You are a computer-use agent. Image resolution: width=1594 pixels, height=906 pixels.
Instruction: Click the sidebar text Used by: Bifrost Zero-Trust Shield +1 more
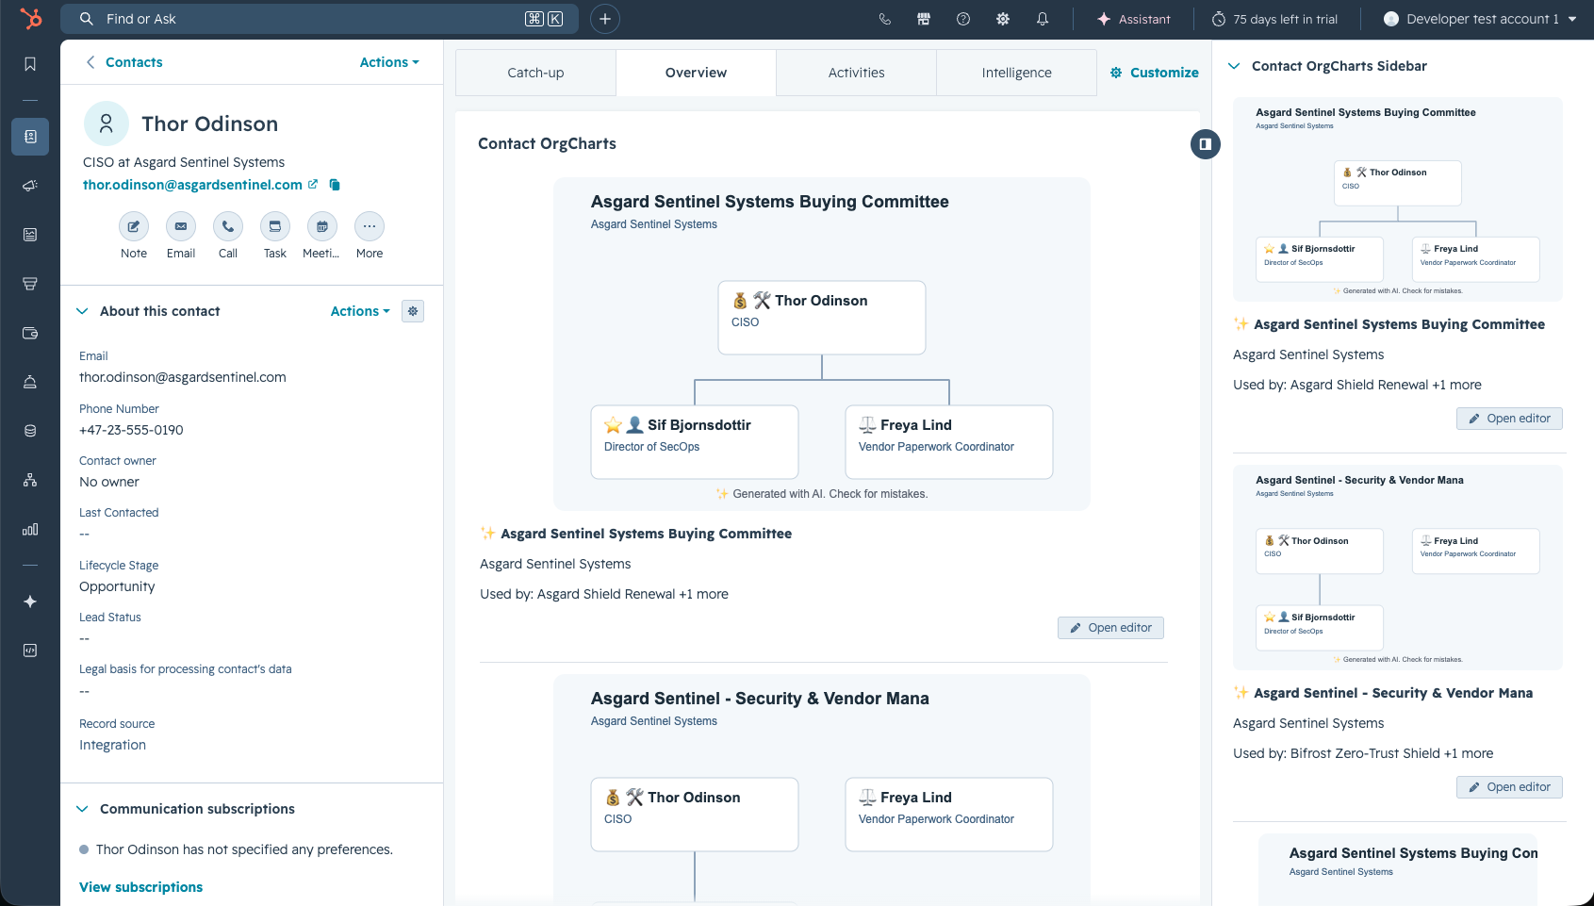tap(1363, 753)
